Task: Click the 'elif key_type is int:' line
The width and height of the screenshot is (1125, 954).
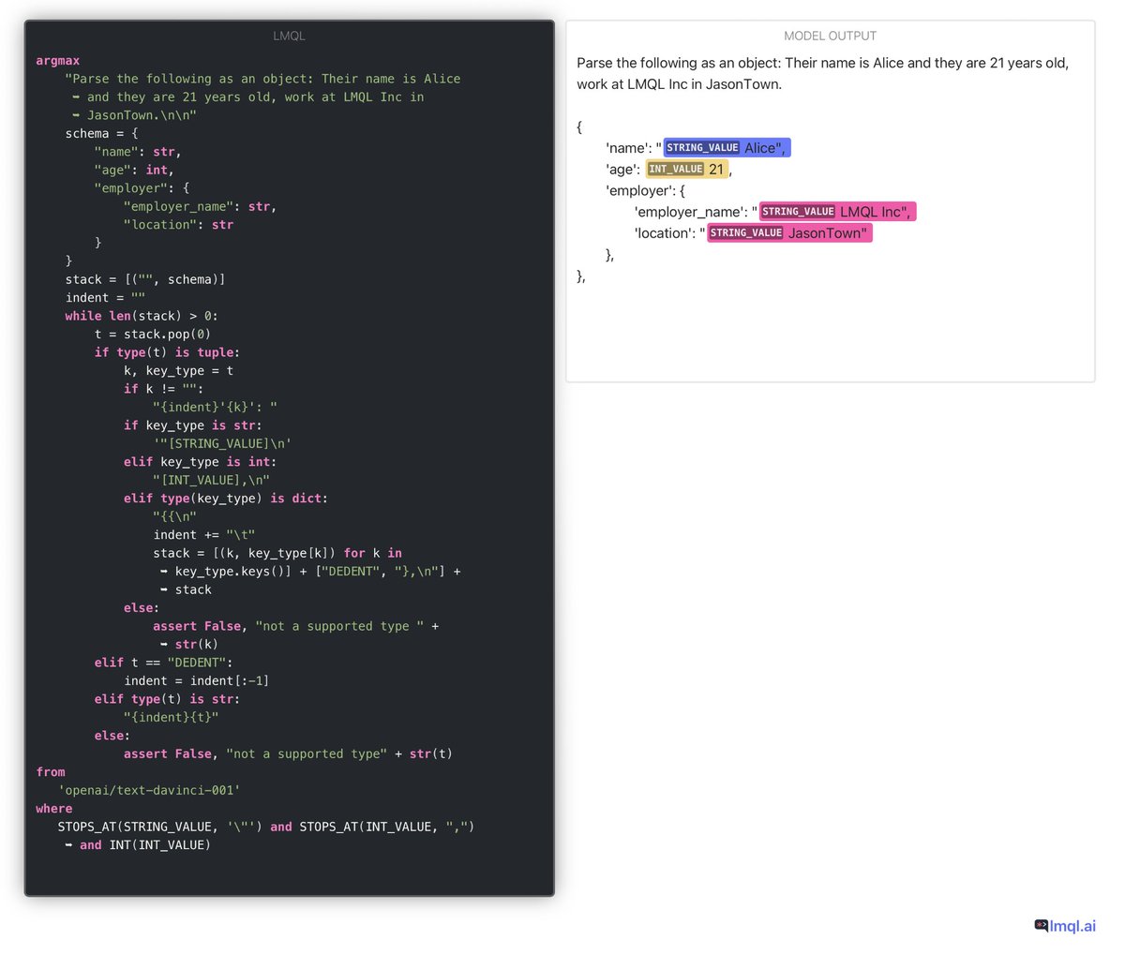Action: (200, 462)
